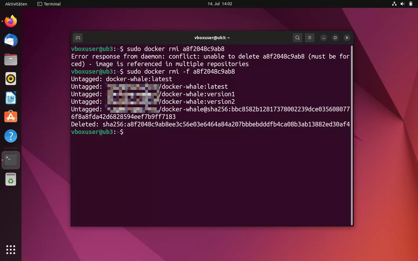Open a new terminal tab
Image resolution: width=418 pixels, height=261 pixels.
click(x=78, y=38)
